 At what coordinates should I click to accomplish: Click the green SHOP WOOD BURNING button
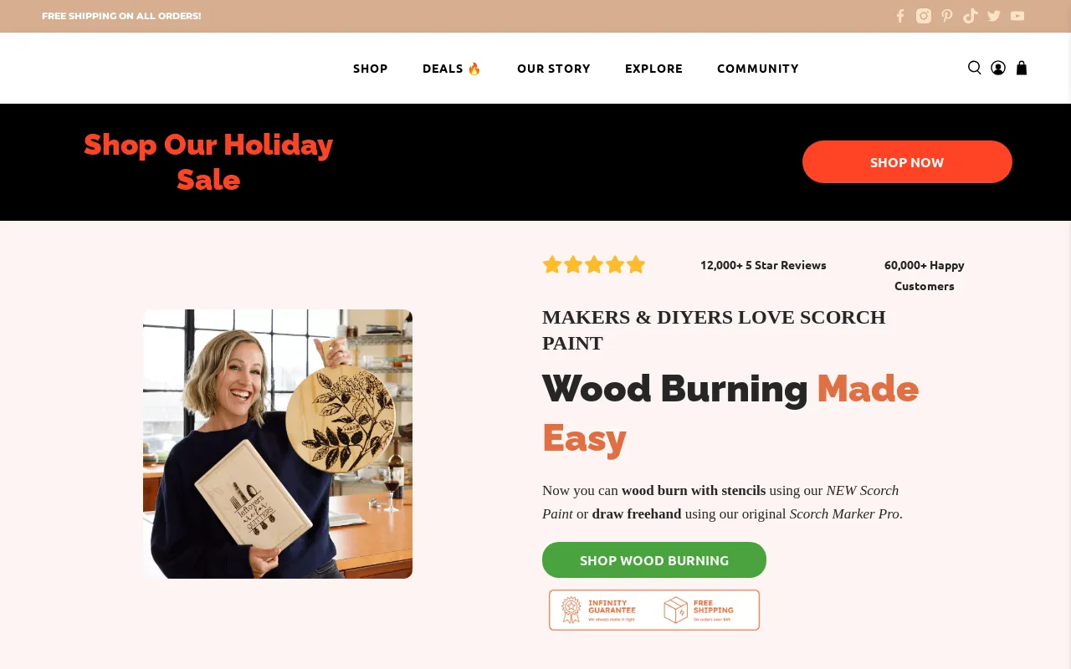point(654,560)
